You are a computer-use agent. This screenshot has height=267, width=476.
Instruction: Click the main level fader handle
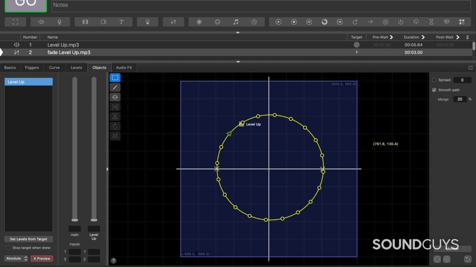pyautogui.click(x=75, y=220)
